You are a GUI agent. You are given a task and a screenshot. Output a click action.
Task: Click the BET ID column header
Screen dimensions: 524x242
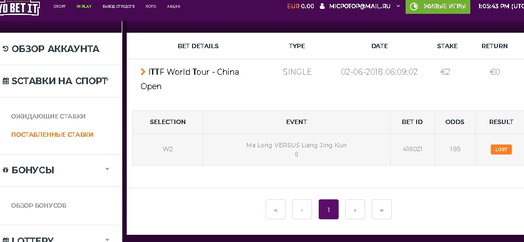pyautogui.click(x=412, y=122)
